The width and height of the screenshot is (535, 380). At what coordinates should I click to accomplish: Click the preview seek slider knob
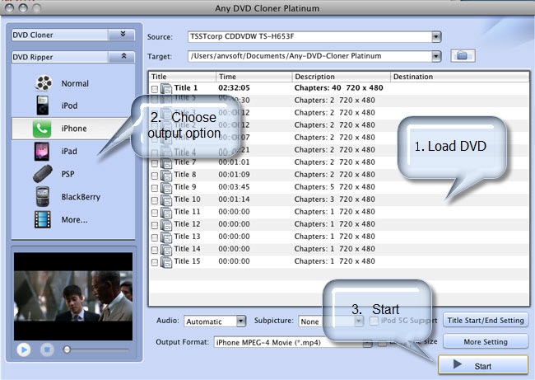(x=67, y=350)
